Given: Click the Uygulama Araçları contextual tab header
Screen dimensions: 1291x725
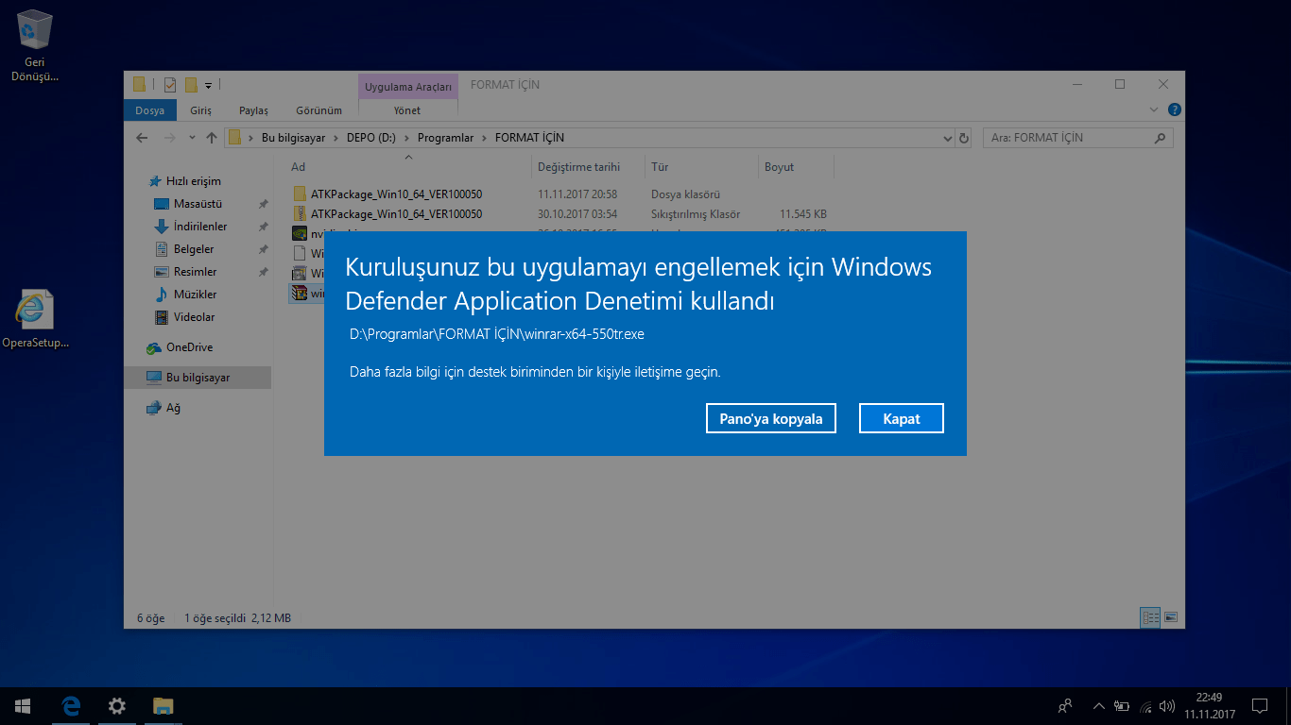Looking at the screenshot, I should tap(408, 87).
